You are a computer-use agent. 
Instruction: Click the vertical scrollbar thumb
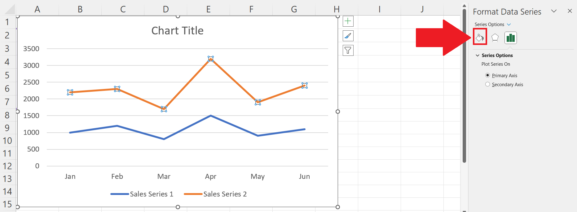coord(464,86)
